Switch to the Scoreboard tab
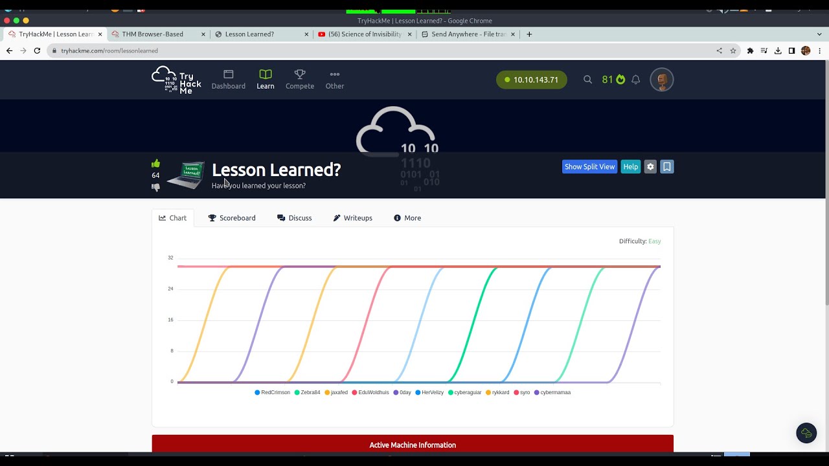Viewport: 829px width, 466px height. pos(232,218)
